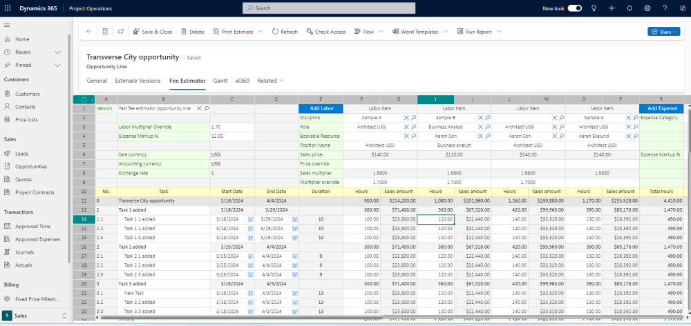The width and height of the screenshot is (691, 326).
Task: Click the Add Expense button
Action: click(661, 108)
